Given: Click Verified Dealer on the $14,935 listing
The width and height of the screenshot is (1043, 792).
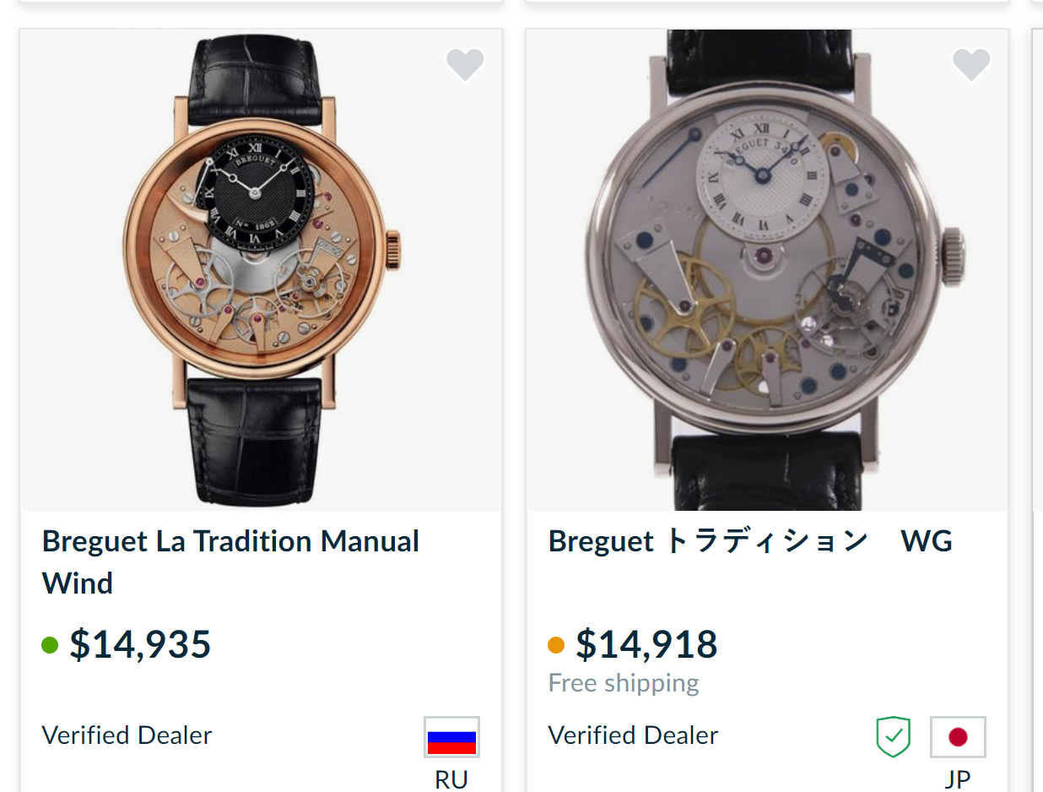Looking at the screenshot, I should [127, 735].
